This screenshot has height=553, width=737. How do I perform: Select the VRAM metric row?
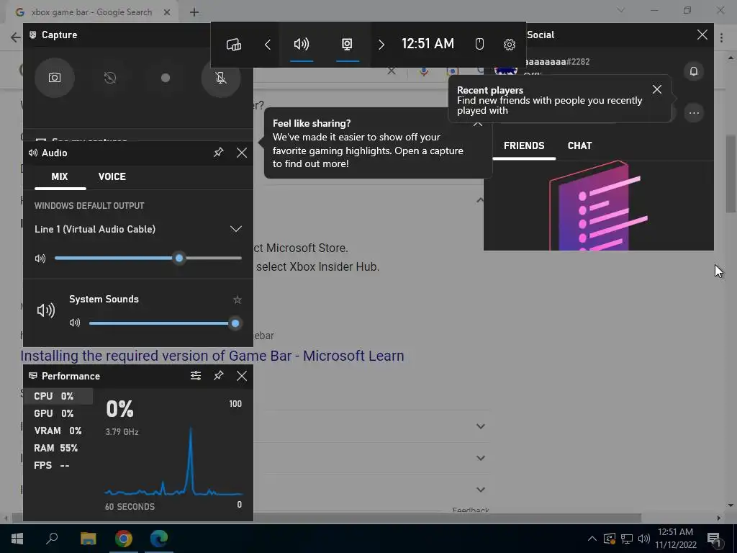tap(58, 431)
